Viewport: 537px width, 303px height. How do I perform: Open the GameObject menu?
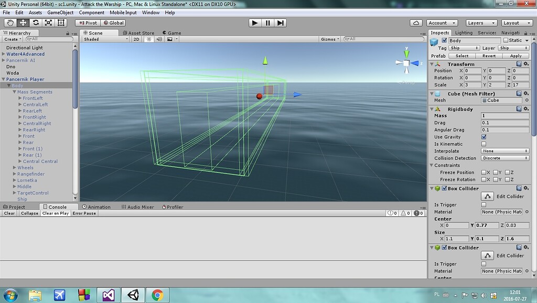61,13
